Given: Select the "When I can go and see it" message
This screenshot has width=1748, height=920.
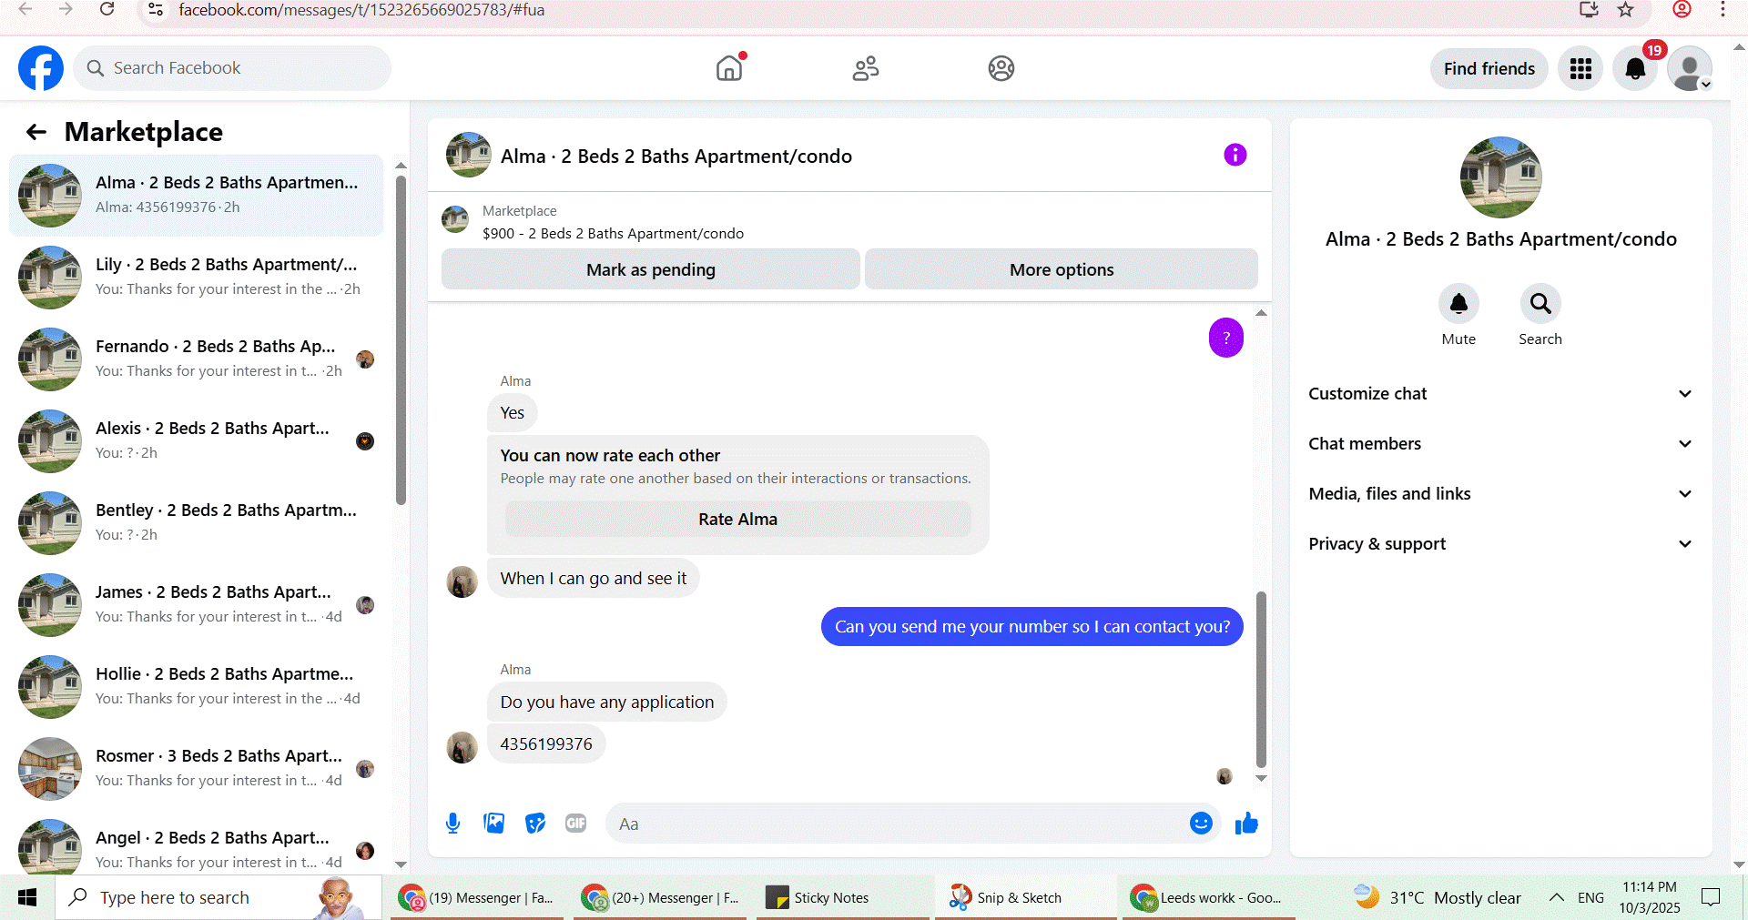Looking at the screenshot, I should click(x=594, y=579).
